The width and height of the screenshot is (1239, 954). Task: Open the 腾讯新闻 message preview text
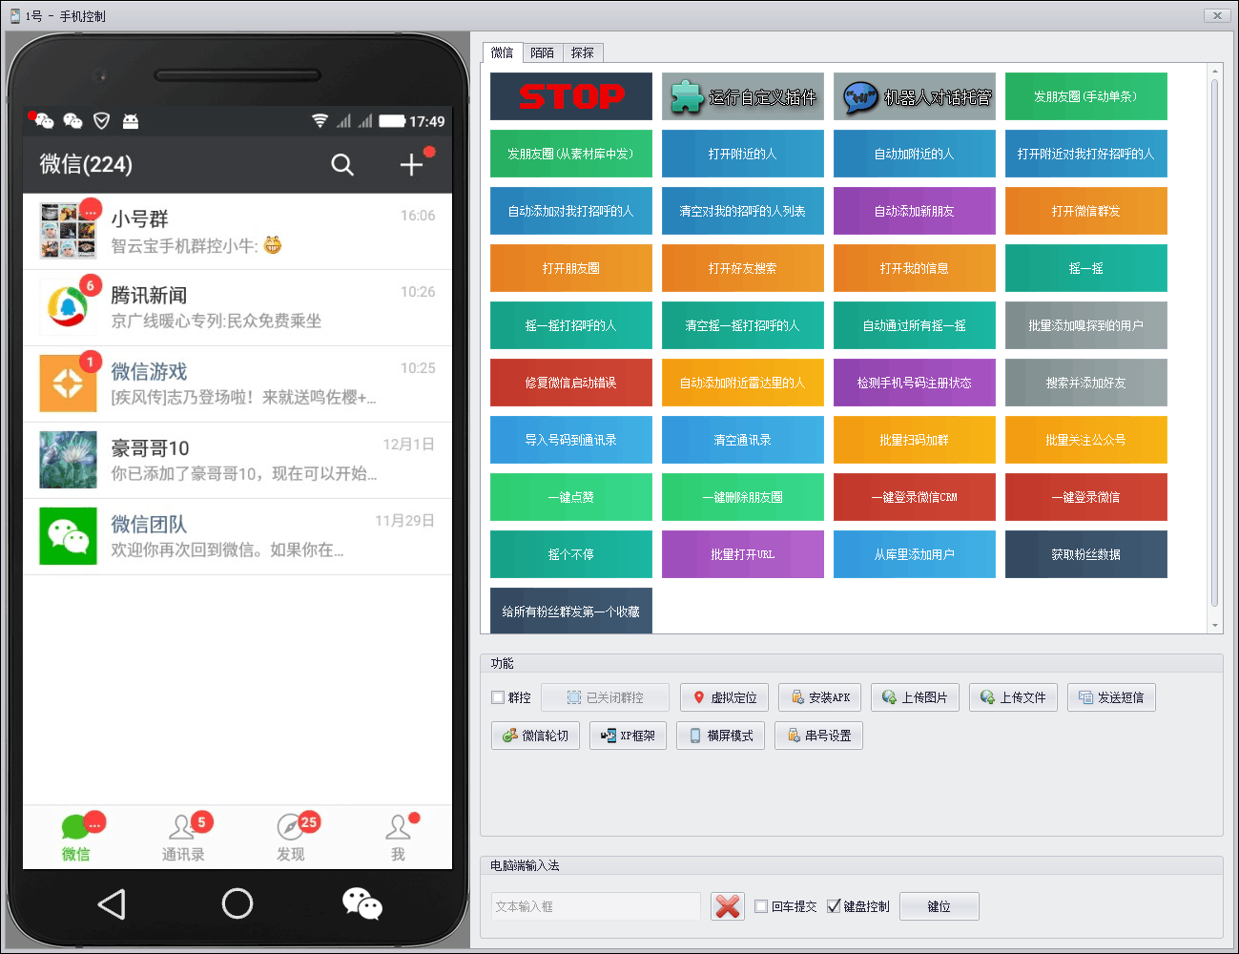click(217, 321)
